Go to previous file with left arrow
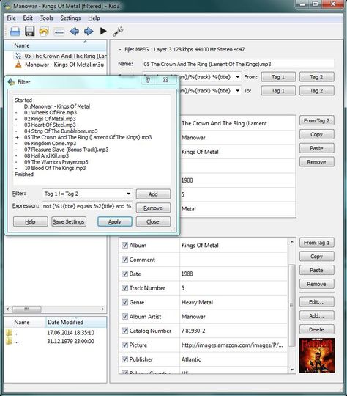The height and width of the screenshot is (396, 347). tap(74, 32)
